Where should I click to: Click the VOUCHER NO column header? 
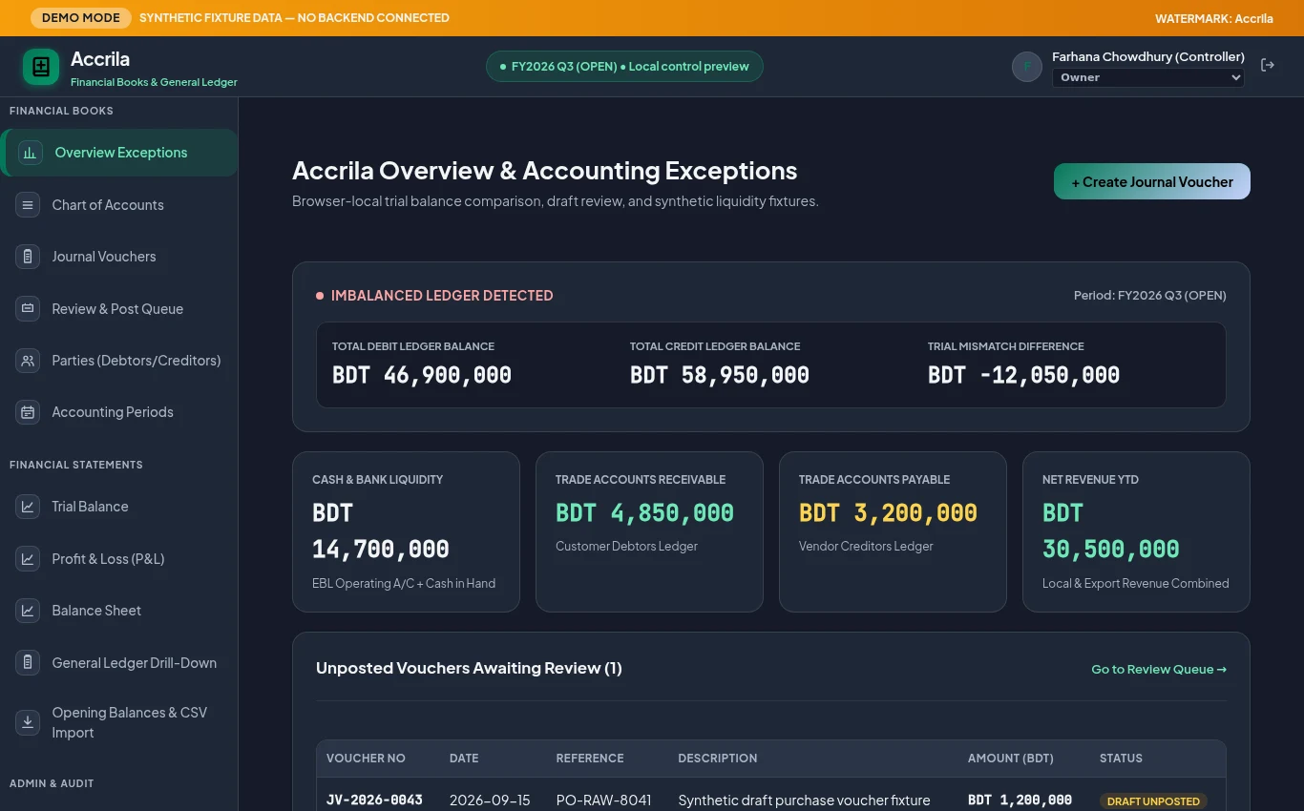366,759
